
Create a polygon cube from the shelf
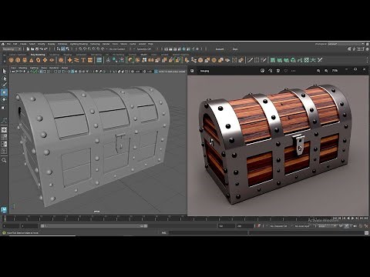pos(18,60)
